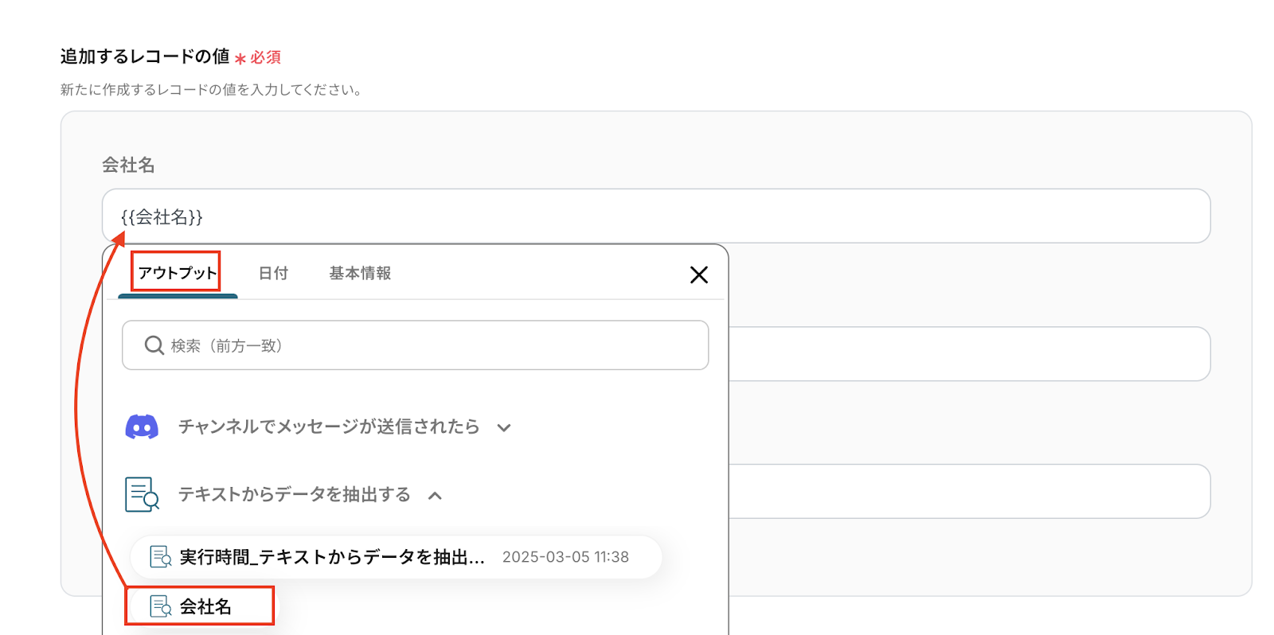
Task: Click the magnifier icon in search box
Action: pos(154,345)
